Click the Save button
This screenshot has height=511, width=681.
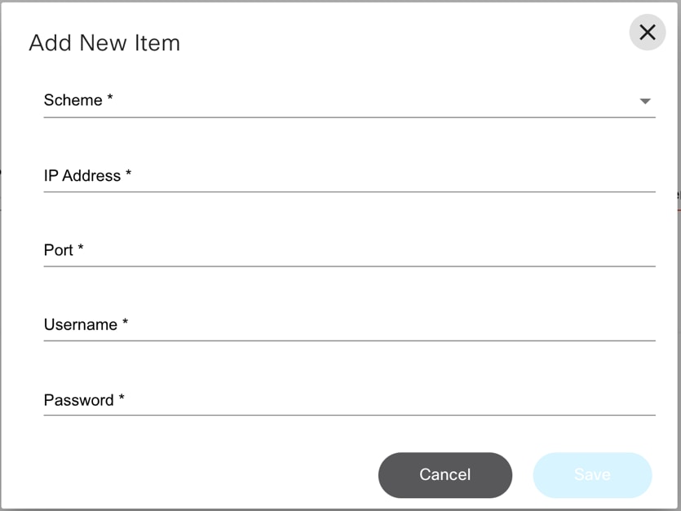point(592,474)
